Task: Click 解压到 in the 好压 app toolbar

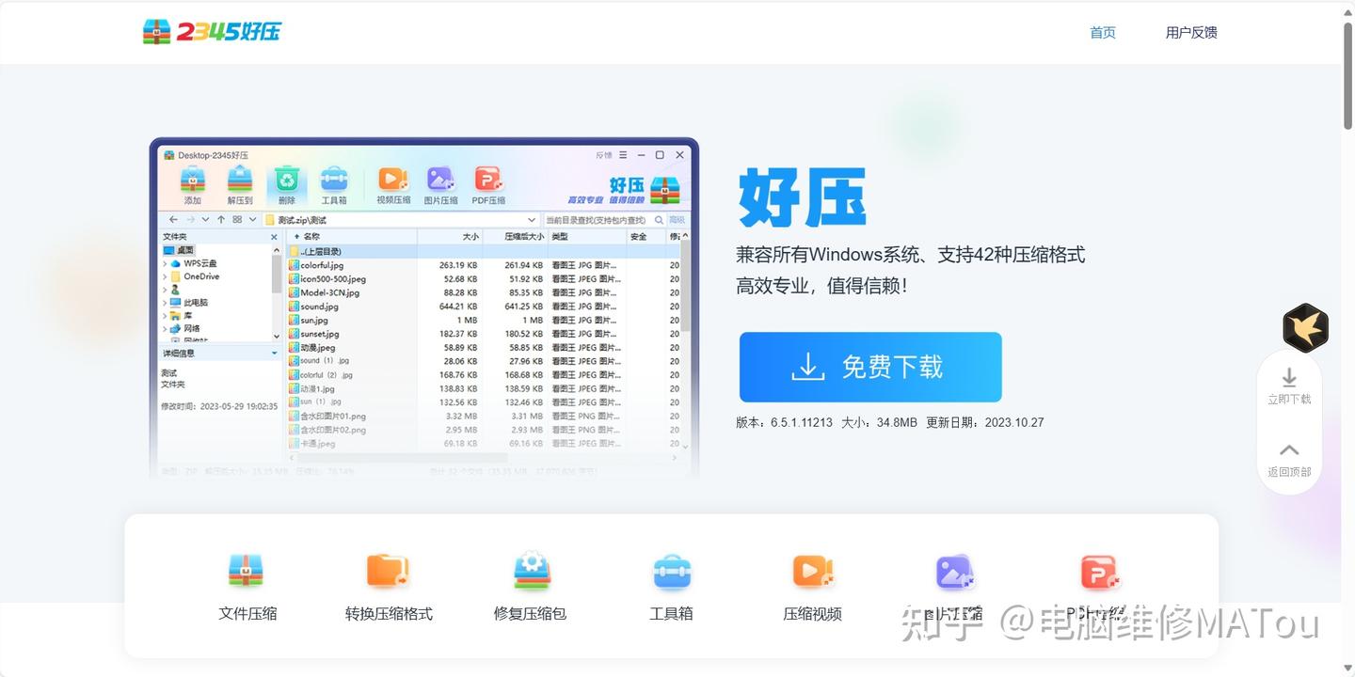Action: (x=240, y=185)
